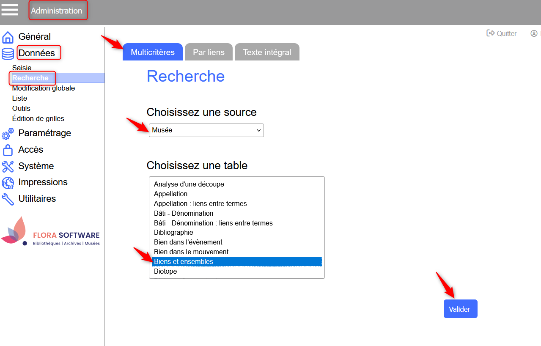Viewport: 541px width, 346px height.
Task: Click the Données database icon
Action: coord(8,54)
